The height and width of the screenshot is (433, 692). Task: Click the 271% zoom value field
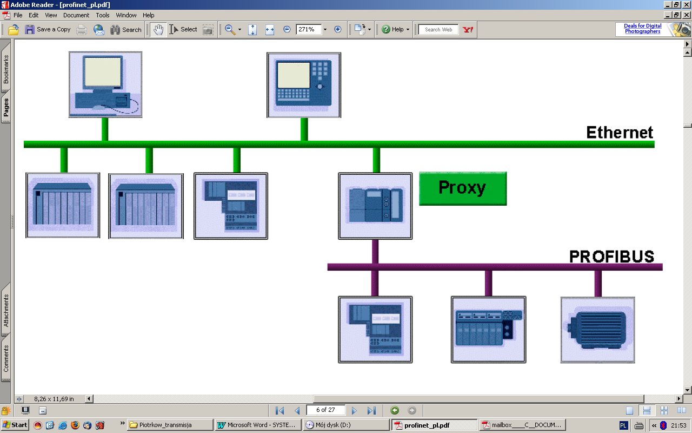tap(308, 30)
